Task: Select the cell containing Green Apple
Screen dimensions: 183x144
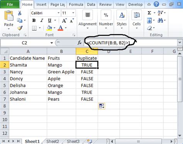Action: click(x=61, y=72)
